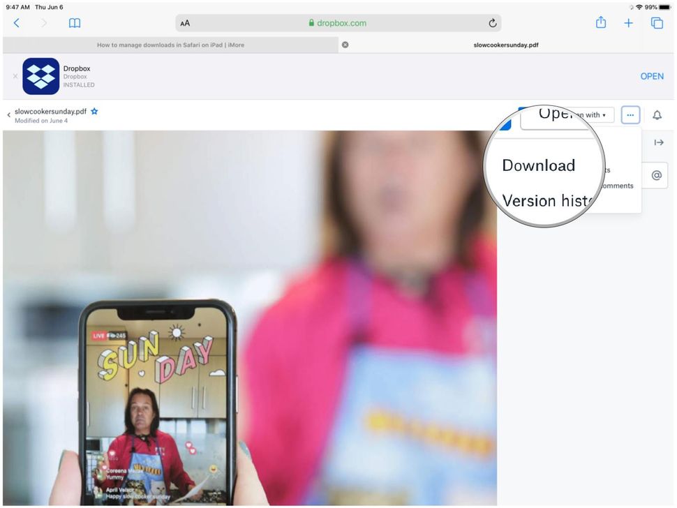The height and width of the screenshot is (508, 677).
Task: Tap OPEN to launch the Dropbox app
Action: [652, 76]
